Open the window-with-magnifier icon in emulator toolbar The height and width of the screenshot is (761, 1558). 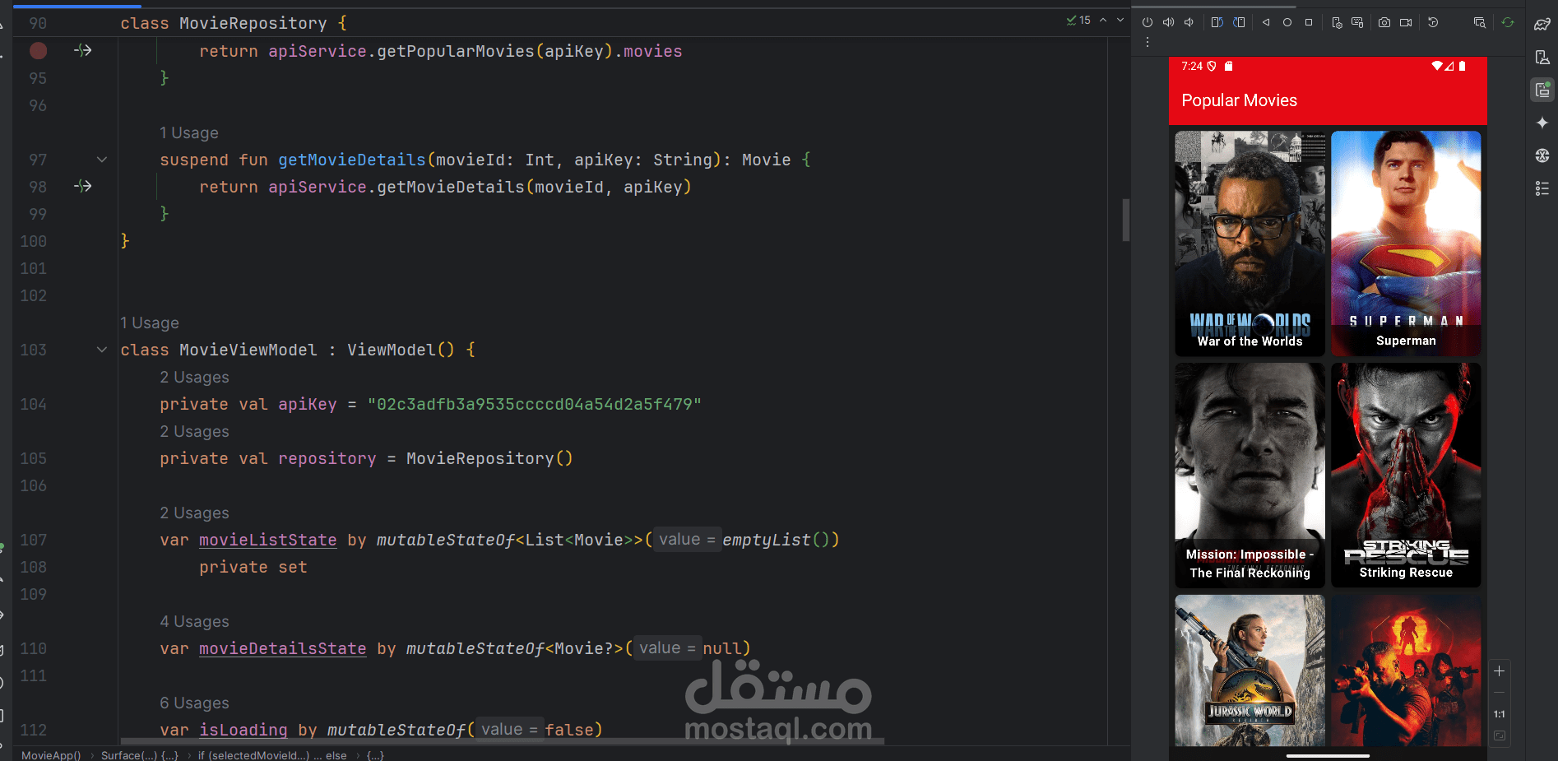(x=1480, y=22)
